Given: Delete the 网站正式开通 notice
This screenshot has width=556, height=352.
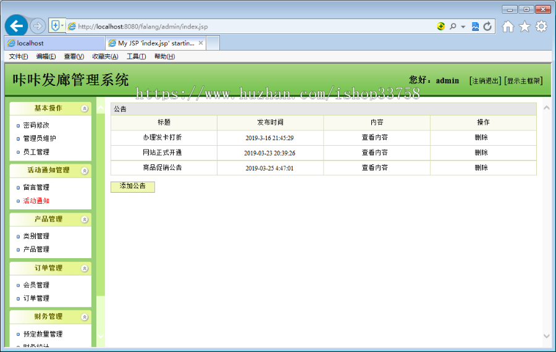Looking at the screenshot, I should click(481, 153).
